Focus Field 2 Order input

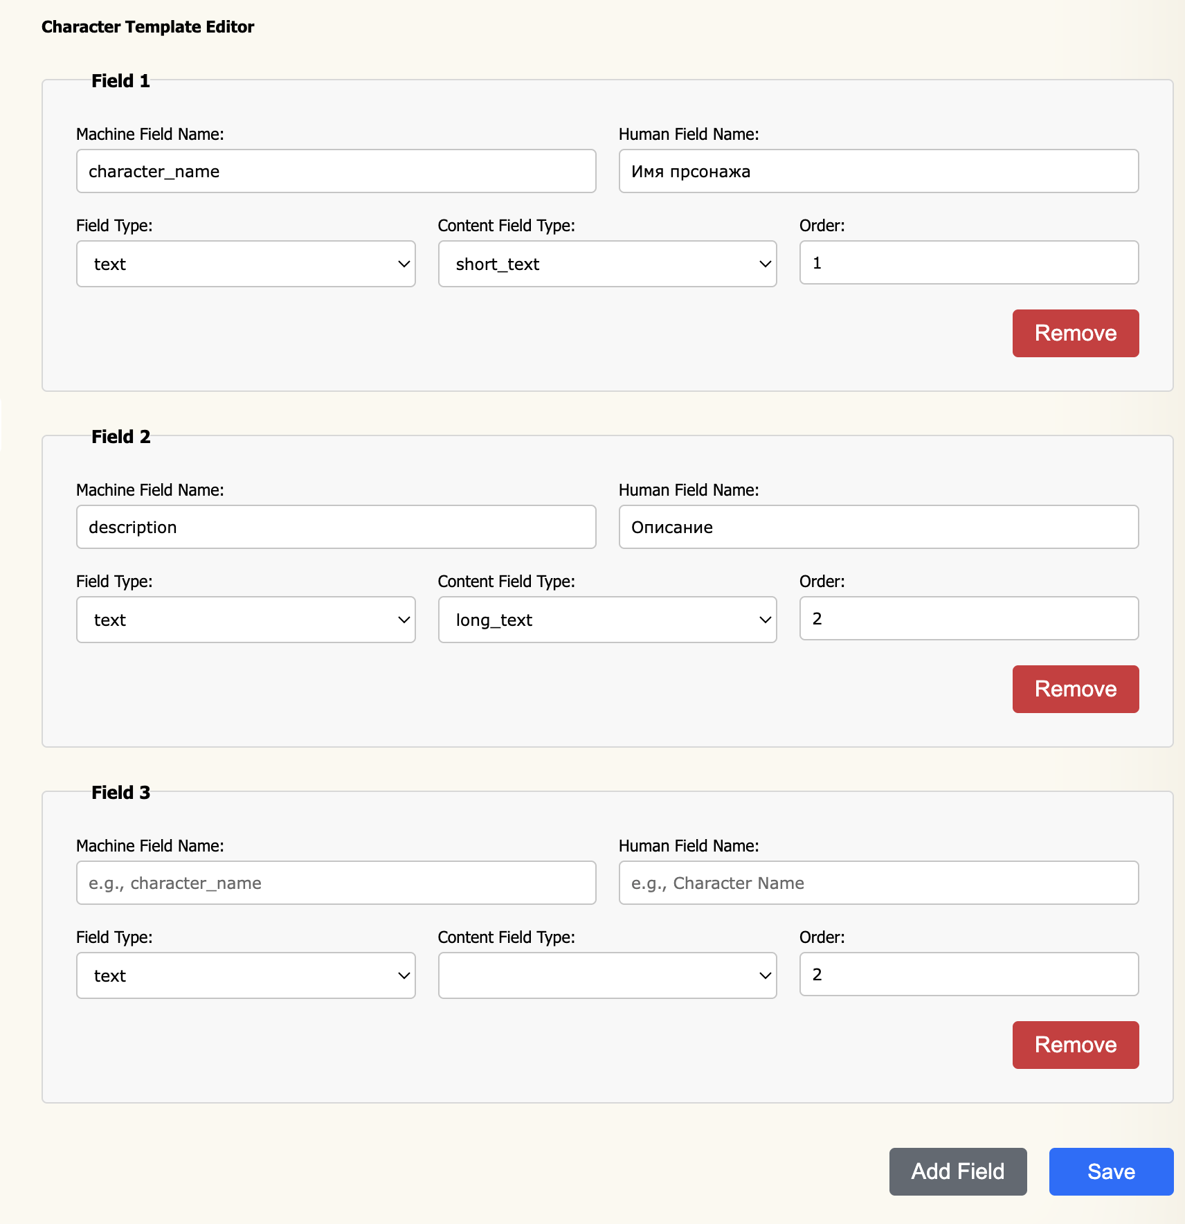click(969, 618)
